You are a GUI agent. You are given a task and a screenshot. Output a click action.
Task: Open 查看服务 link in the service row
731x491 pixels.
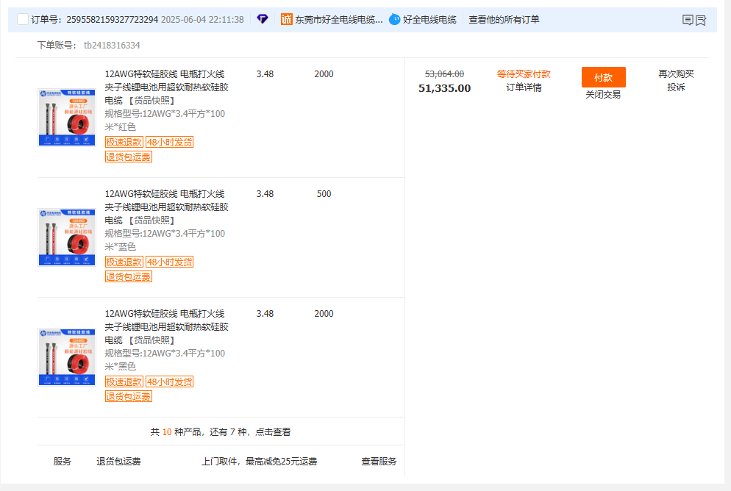pyautogui.click(x=379, y=461)
